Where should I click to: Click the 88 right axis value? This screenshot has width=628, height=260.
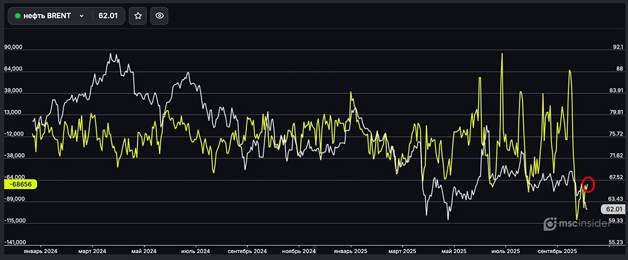pos(620,68)
